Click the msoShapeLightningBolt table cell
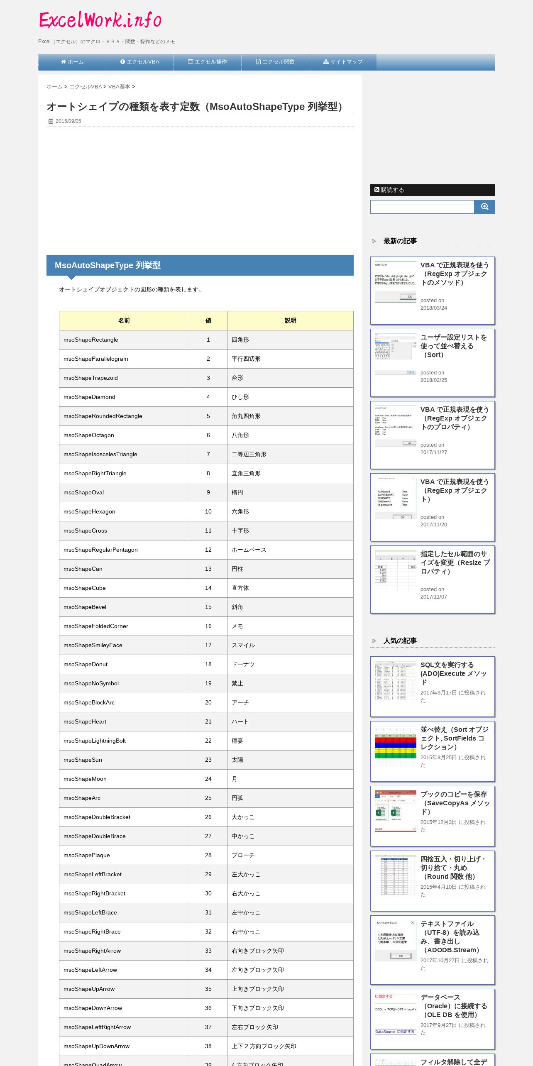This screenshot has height=1066, width=533. (x=124, y=741)
